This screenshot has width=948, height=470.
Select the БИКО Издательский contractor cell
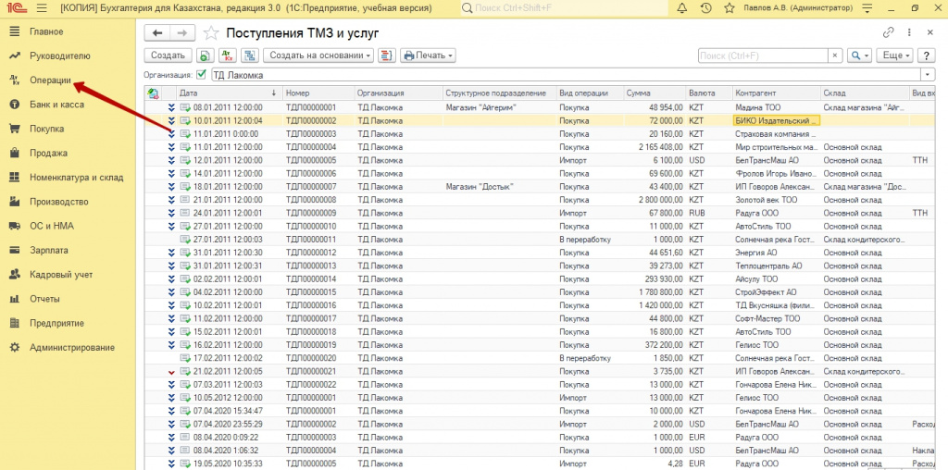tap(776, 120)
